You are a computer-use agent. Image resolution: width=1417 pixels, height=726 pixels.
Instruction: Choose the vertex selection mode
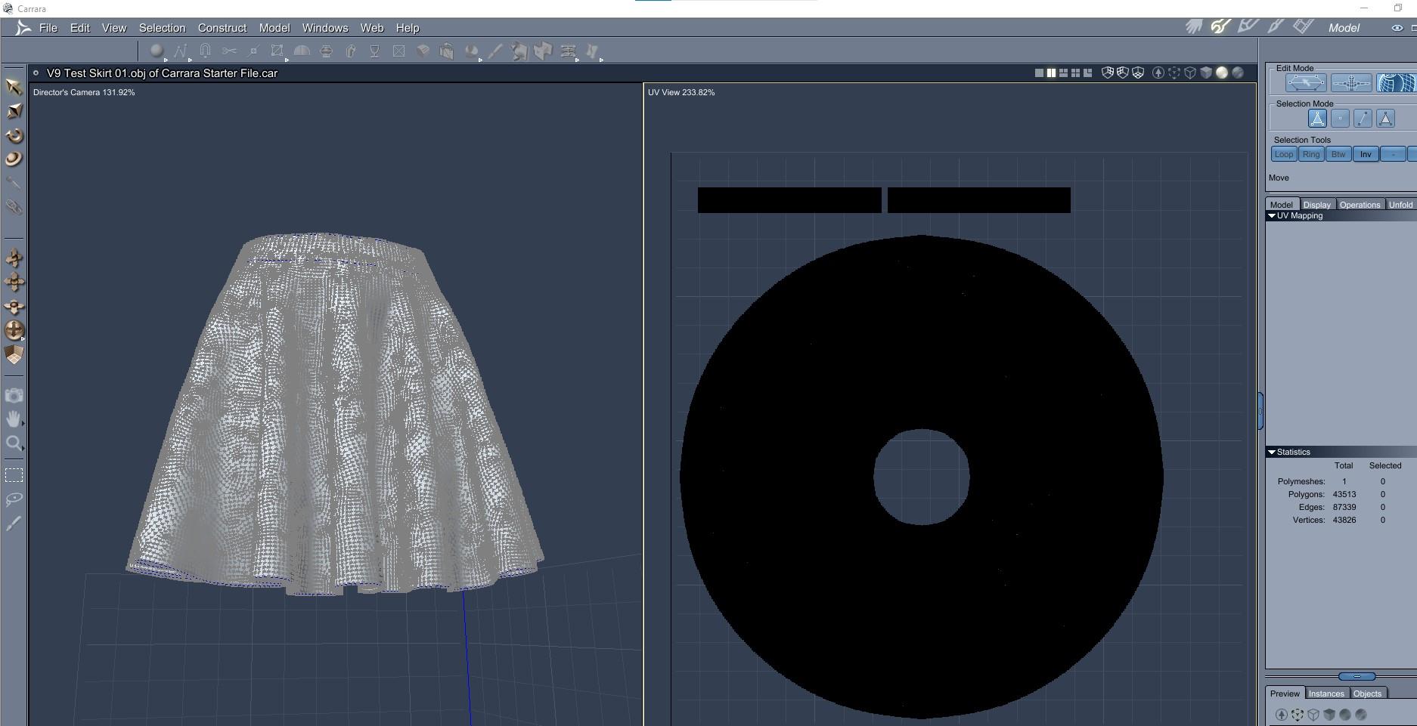[x=1340, y=119]
